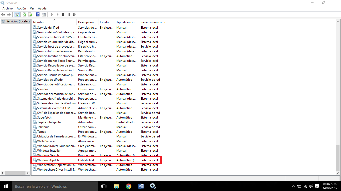Click the vertical scrollbar down arrow
This screenshot has width=341, height=191.
tap(338, 173)
